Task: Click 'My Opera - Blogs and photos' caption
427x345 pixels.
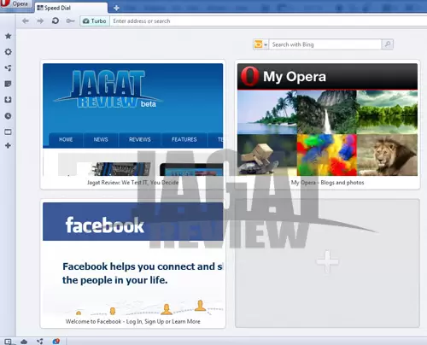Action: click(x=327, y=183)
